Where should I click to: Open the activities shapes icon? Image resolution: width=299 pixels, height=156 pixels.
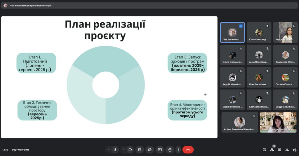point(287,150)
